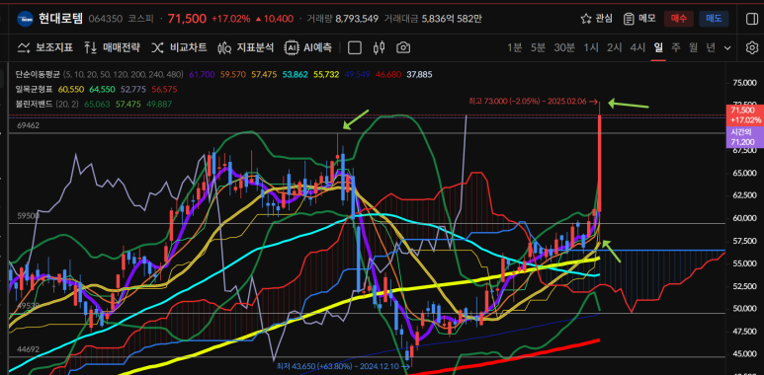
Task: Click the 69462 horizontal line label
Action: tap(29, 125)
